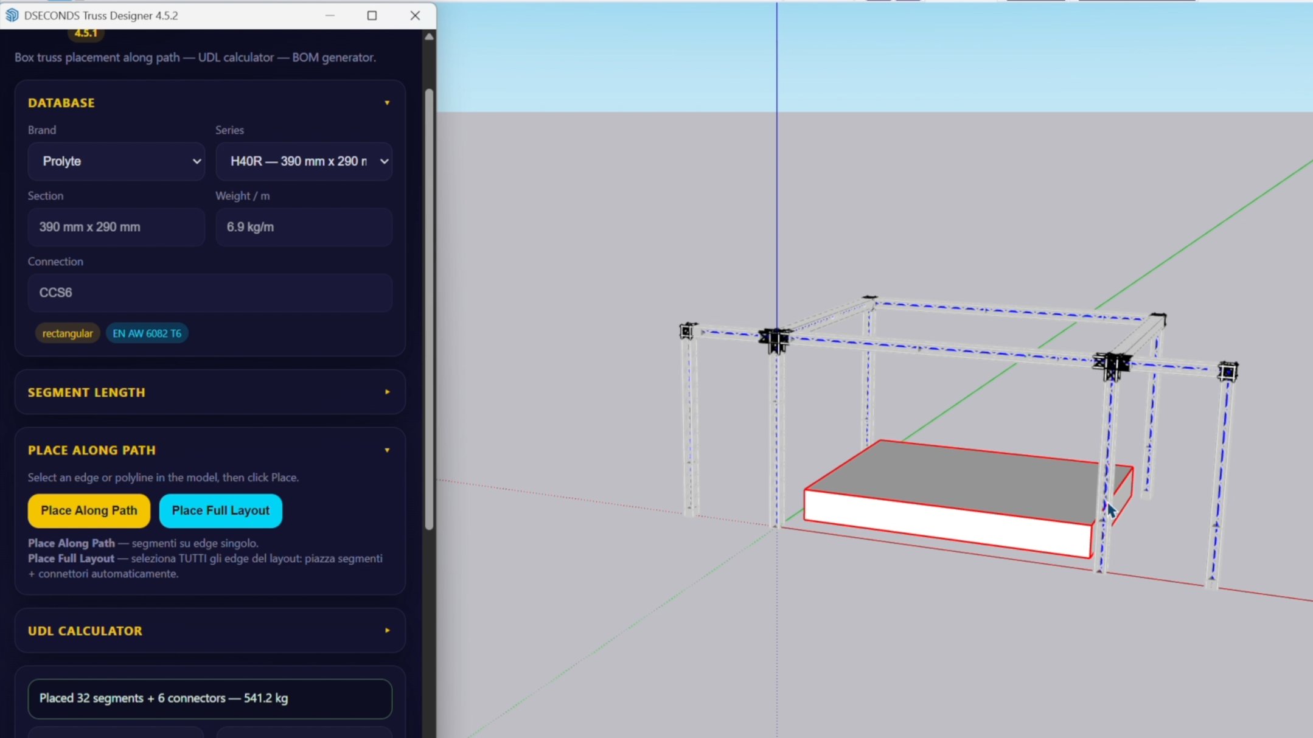Click the panel scrollbar up arrow
The width and height of the screenshot is (1313, 738).
point(429,37)
